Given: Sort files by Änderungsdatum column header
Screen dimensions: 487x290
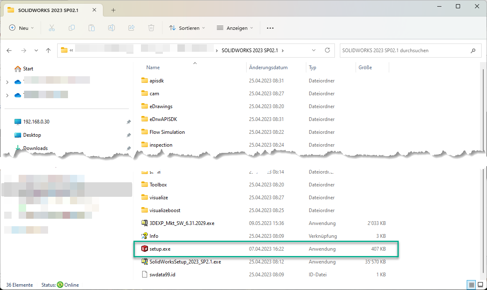Looking at the screenshot, I should pyautogui.click(x=268, y=67).
